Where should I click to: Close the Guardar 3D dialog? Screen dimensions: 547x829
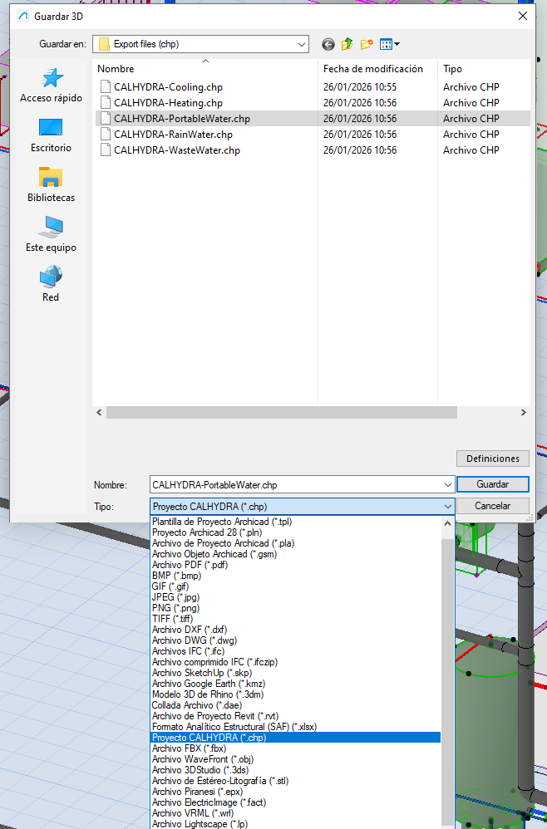click(523, 17)
